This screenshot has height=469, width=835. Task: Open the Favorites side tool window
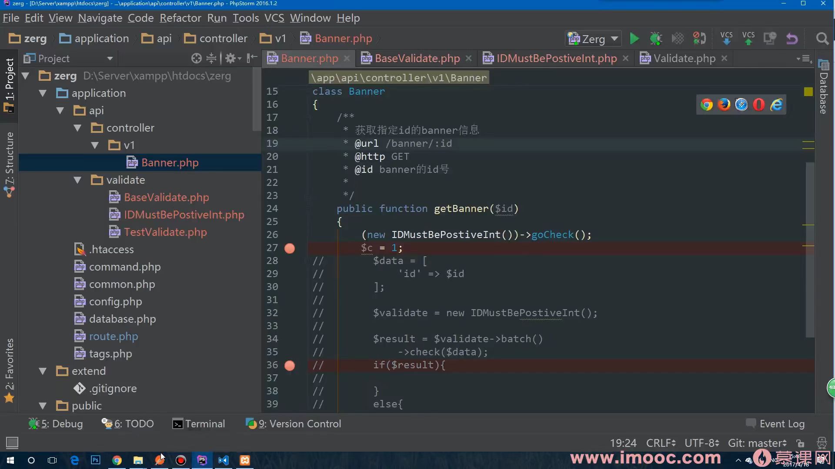pos(9,370)
